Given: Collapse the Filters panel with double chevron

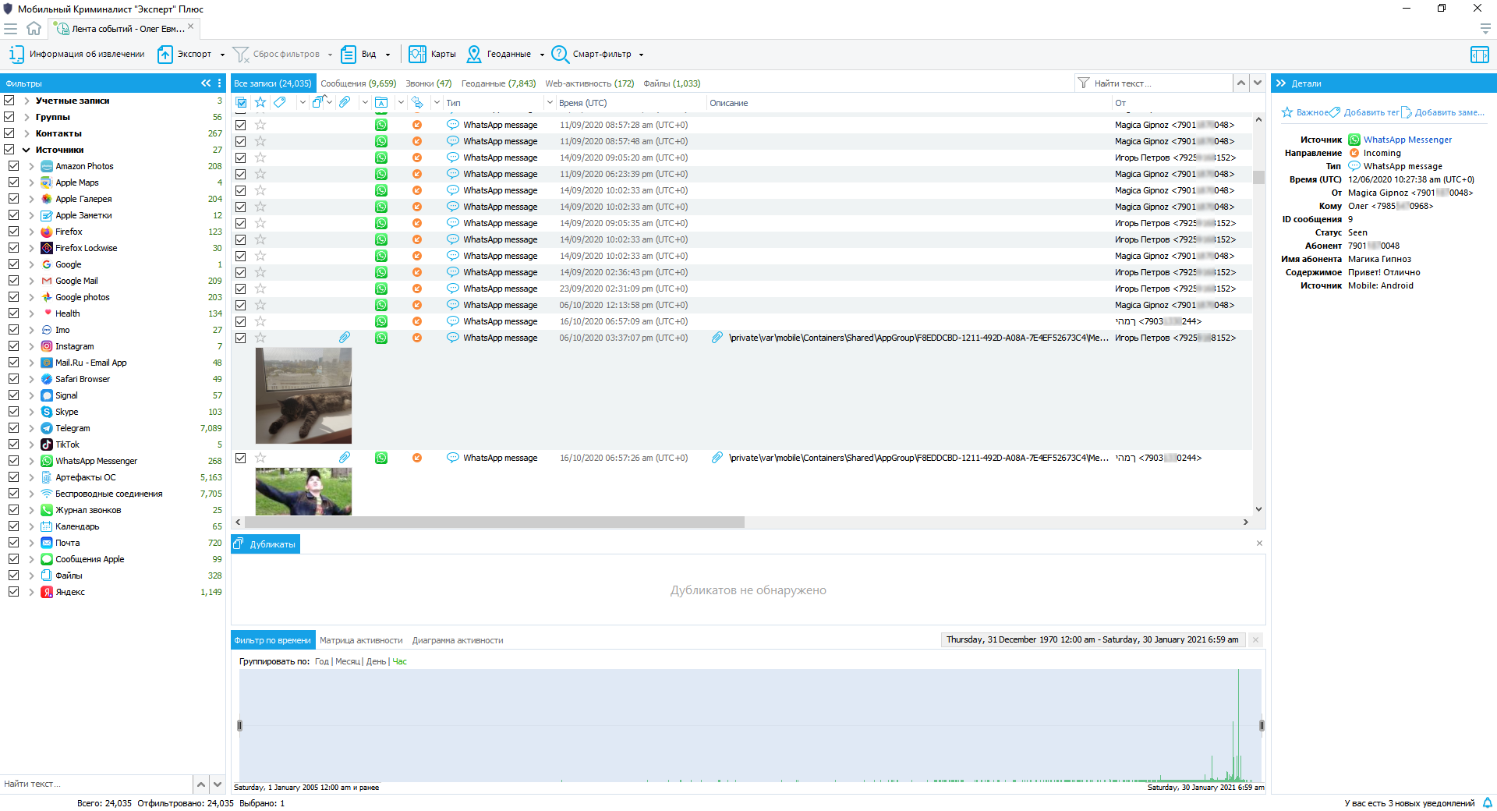Looking at the screenshot, I should pyautogui.click(x=206, y=83).
